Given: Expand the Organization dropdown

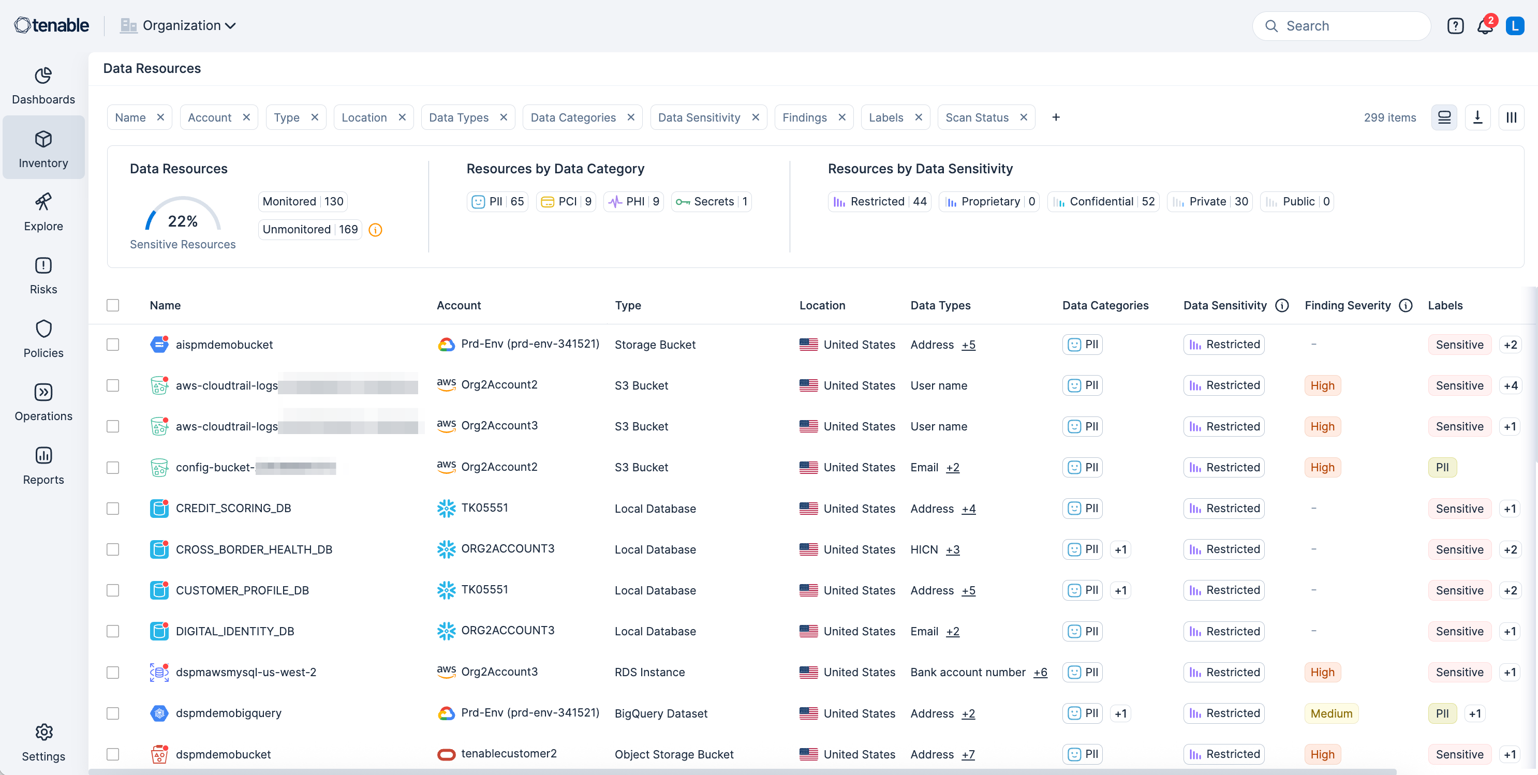Looking at the screenshot, I should [189, 26].
